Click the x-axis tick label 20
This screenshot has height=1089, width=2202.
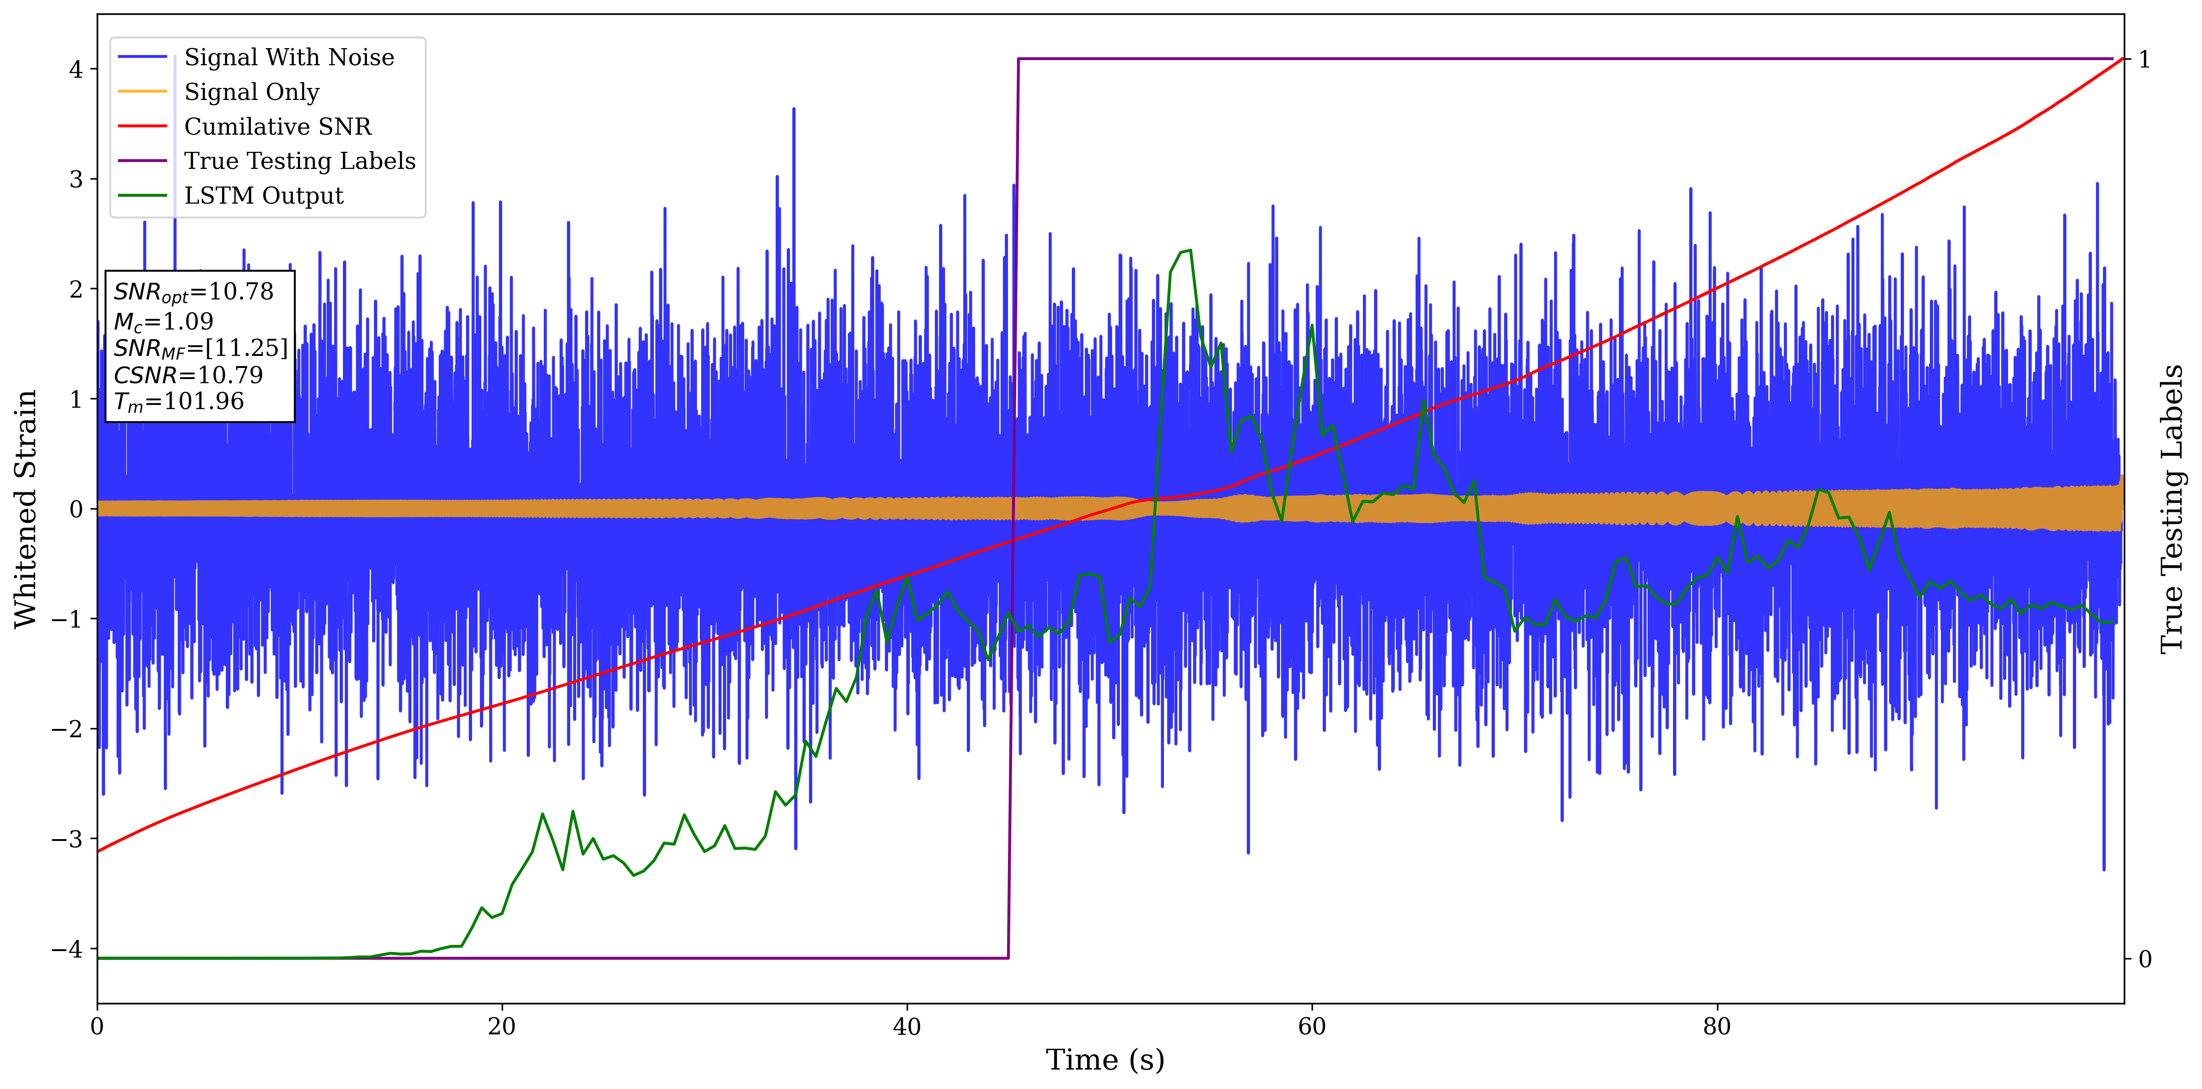click(x=502, y=1027)
